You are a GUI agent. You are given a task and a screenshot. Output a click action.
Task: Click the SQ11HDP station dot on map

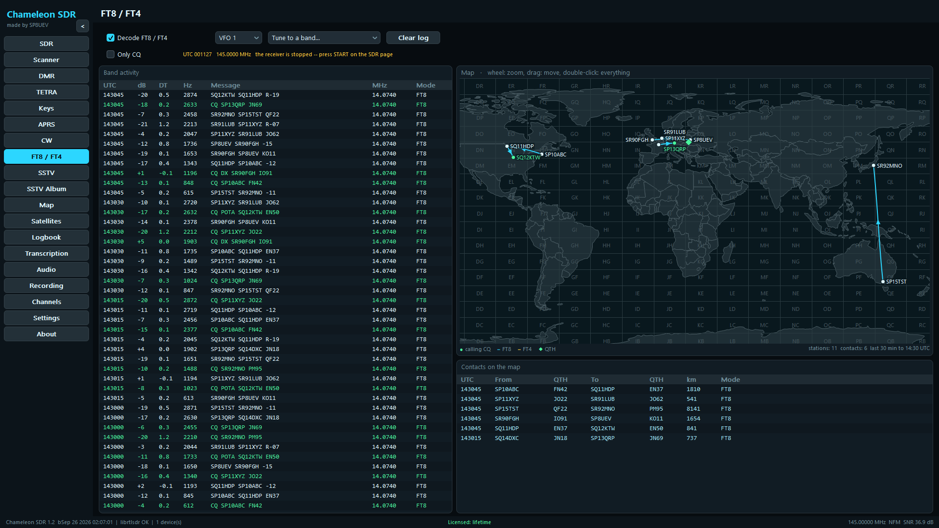click(507, 146)
